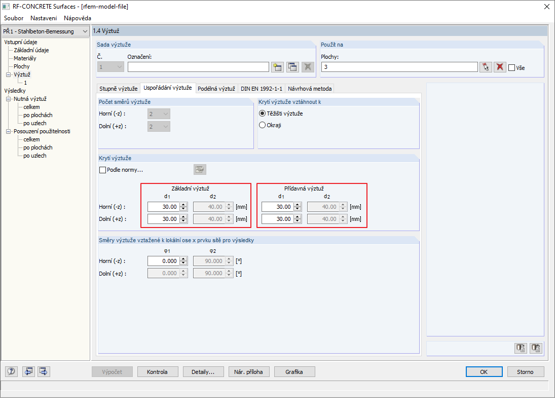
Task: Open the Horní (-z) direction count dropdown
Action: [159, 114]
